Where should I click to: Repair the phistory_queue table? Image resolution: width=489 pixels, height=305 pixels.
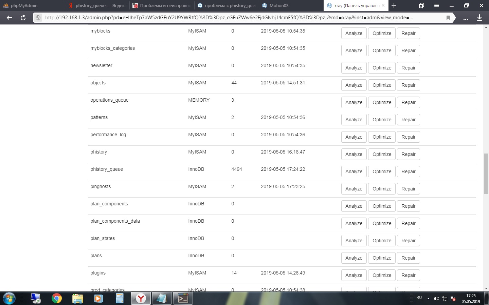409,171
